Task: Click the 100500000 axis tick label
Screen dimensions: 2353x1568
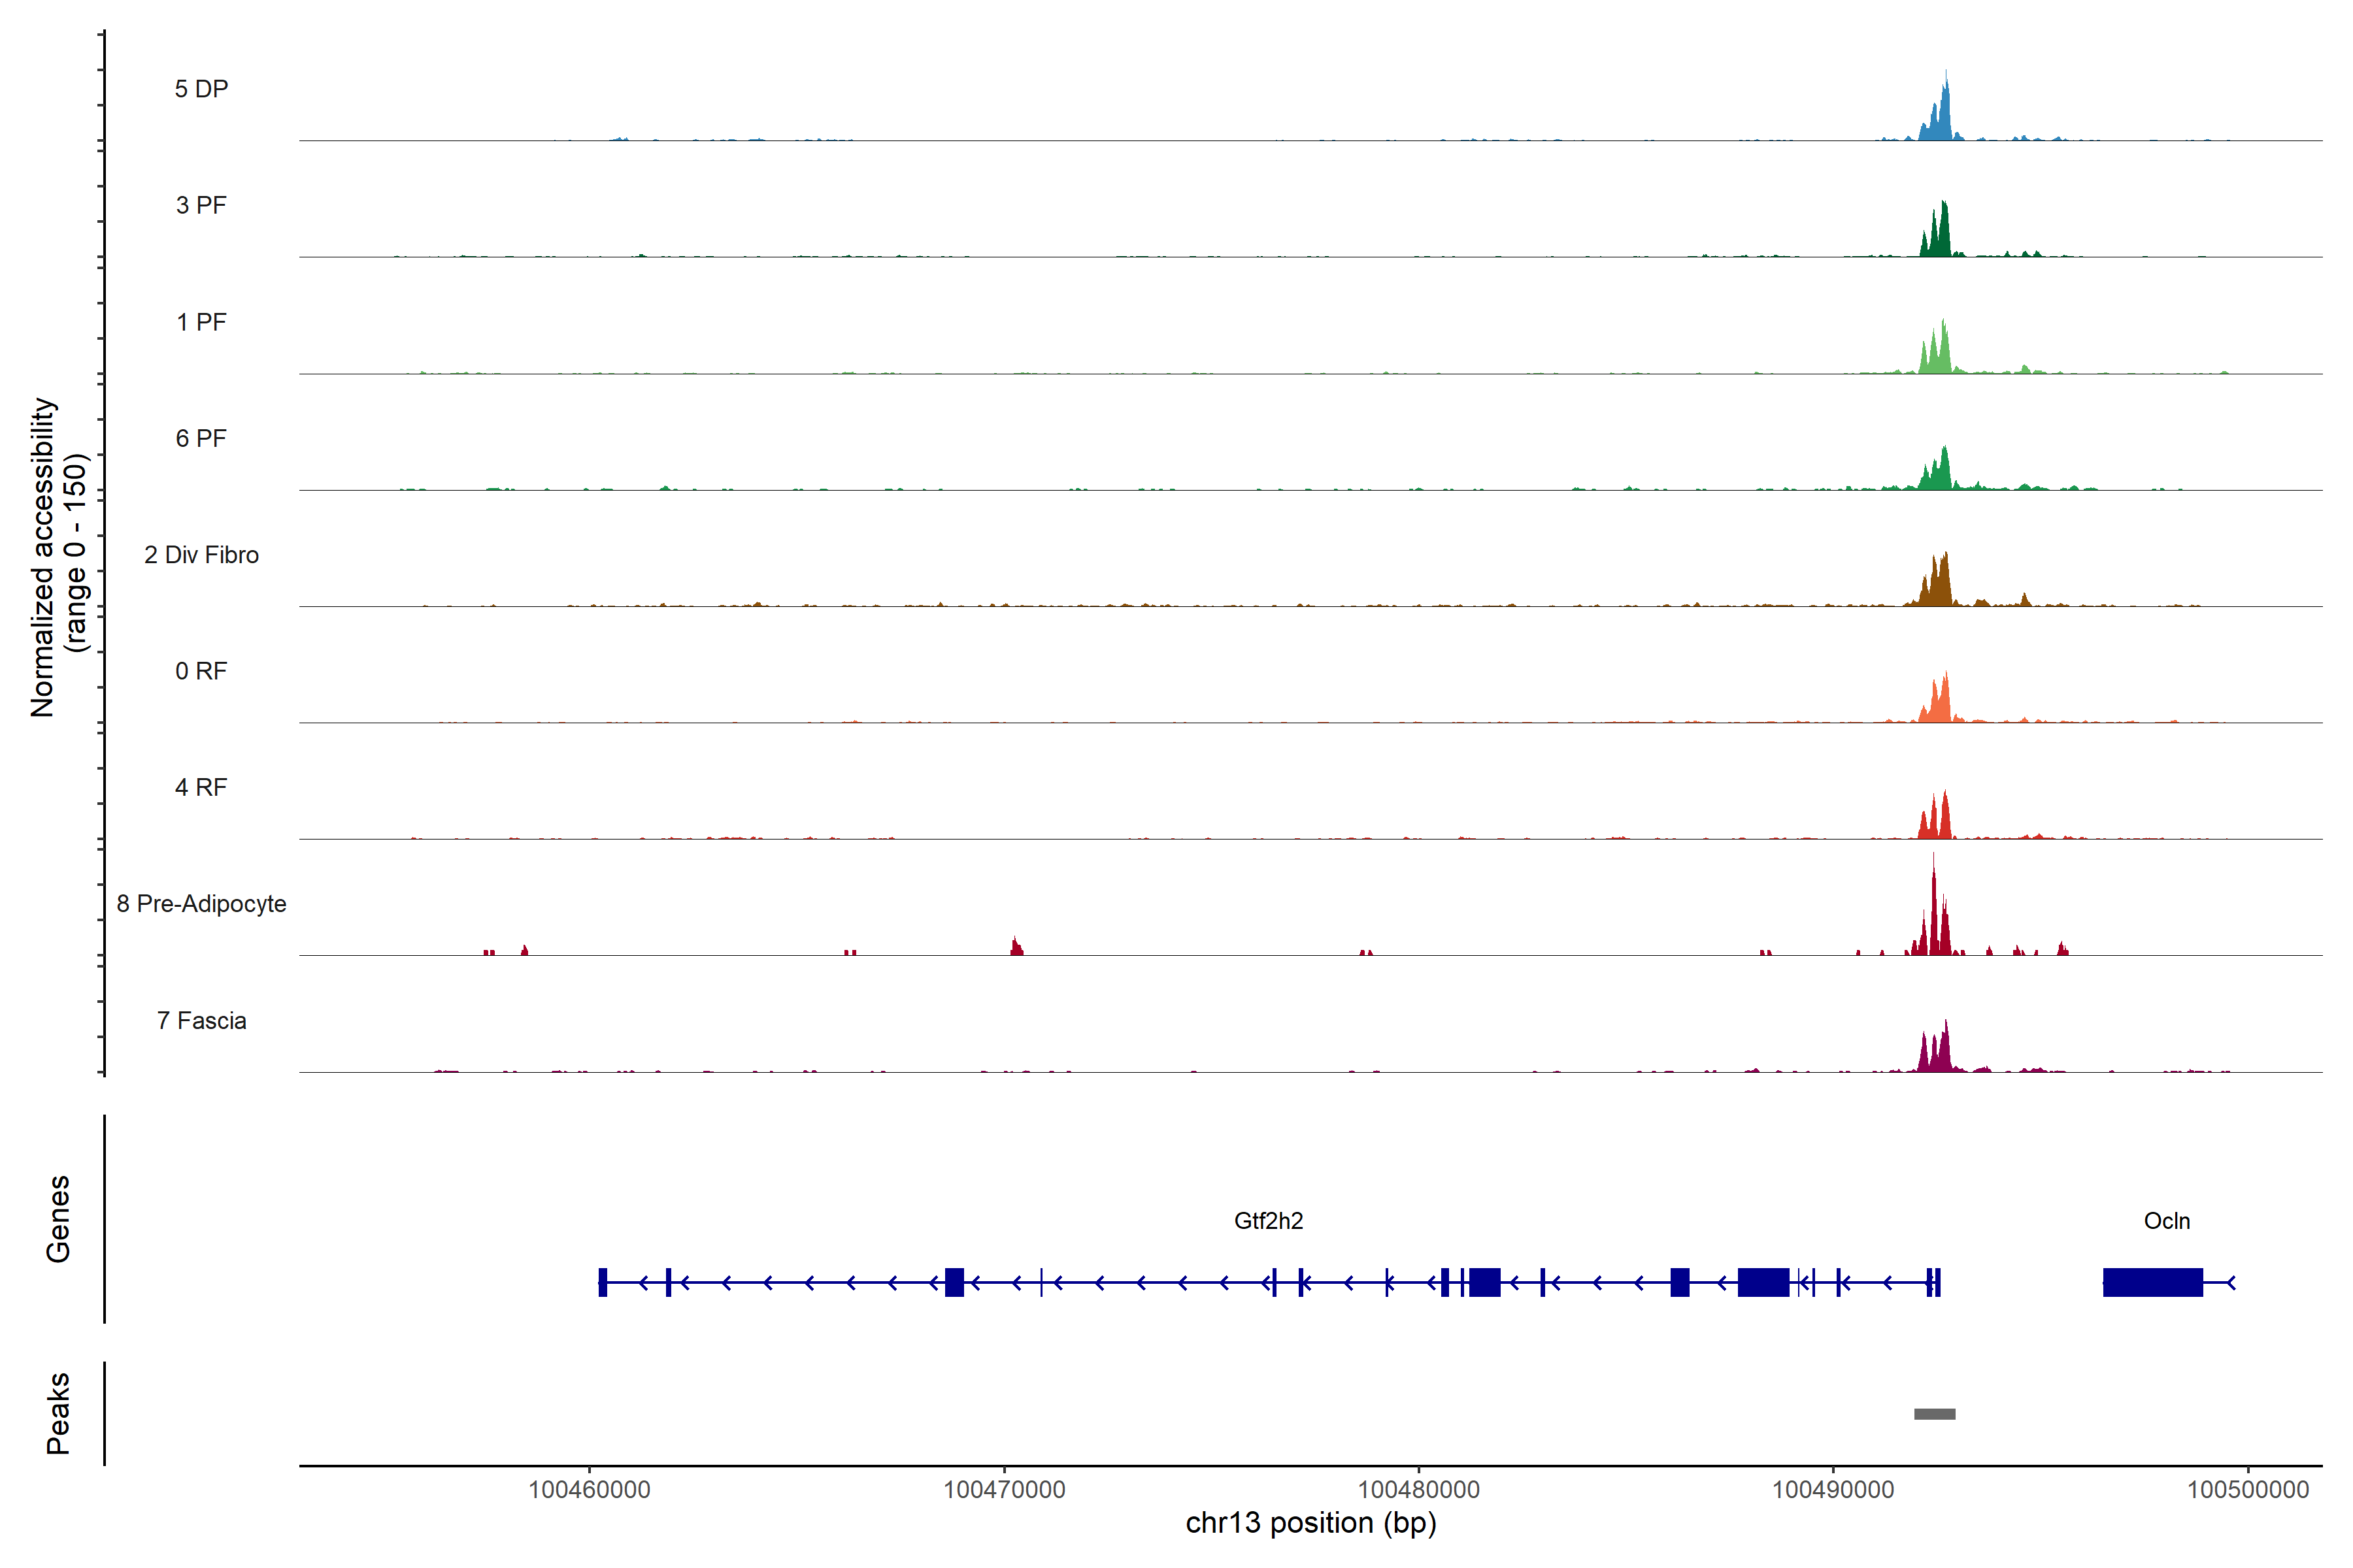Action: click(2247, 1490)
